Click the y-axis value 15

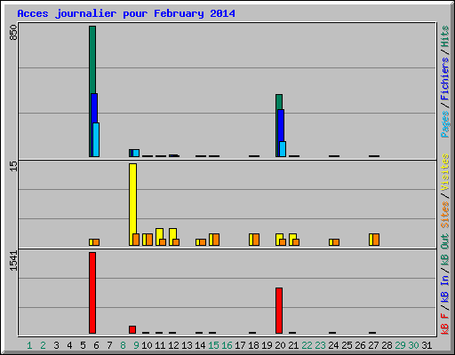(13, 166)
